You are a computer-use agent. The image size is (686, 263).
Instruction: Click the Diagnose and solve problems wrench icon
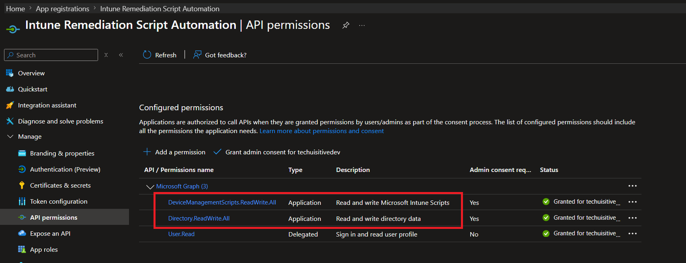click(10, 121)
